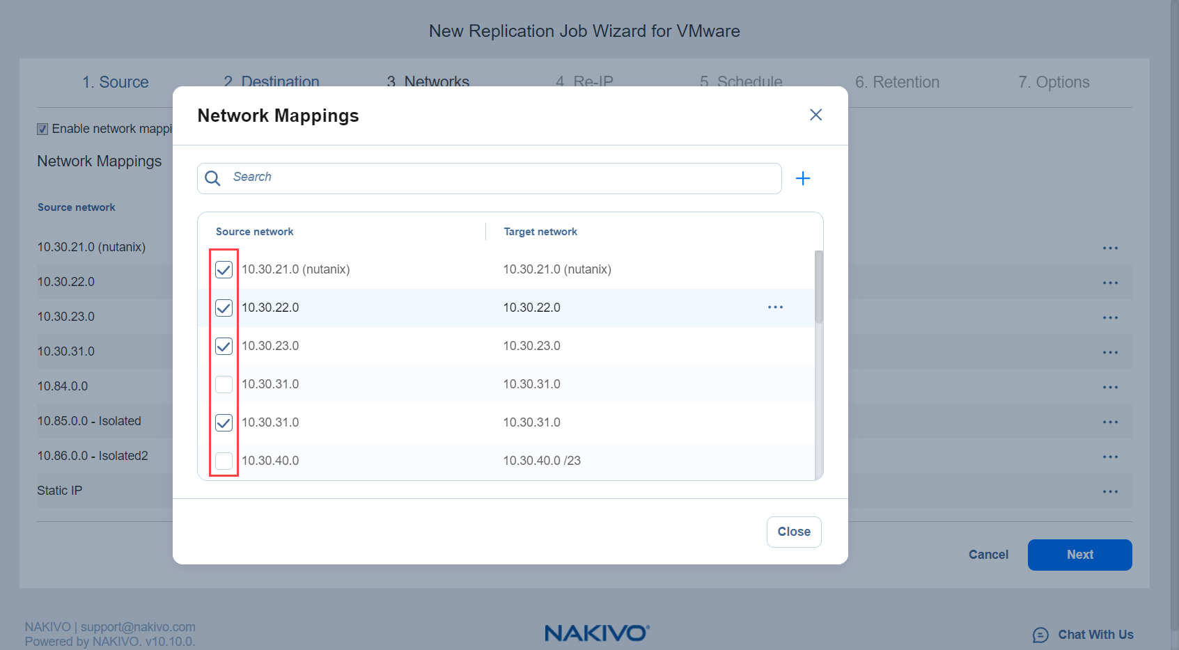Click more options for 10.86.0.0 - Isolated2

click(1110, 457)
